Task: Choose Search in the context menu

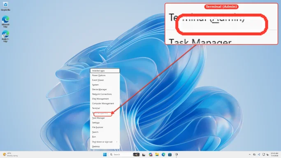Action: point(105,132)
